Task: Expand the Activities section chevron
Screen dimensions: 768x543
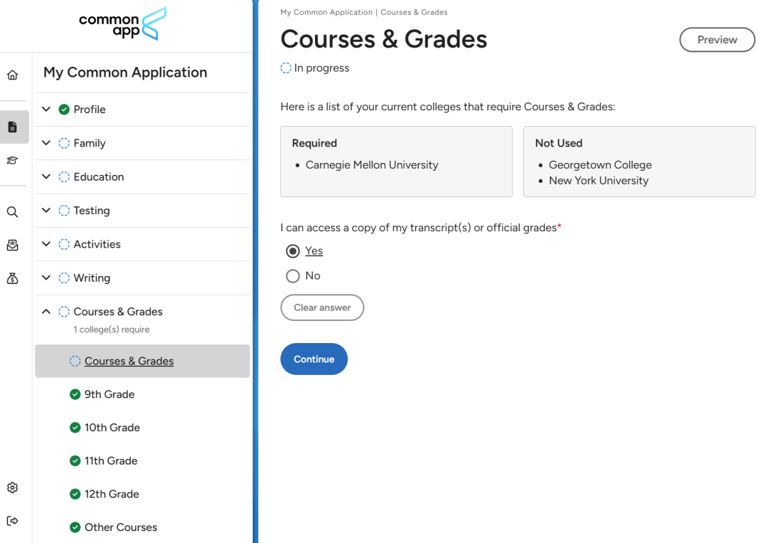Action: 46,243
